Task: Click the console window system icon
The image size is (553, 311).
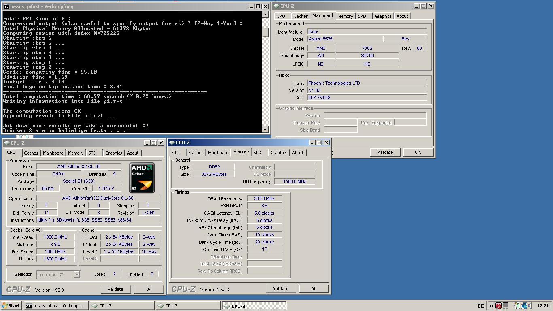Action: click(6, 6)
